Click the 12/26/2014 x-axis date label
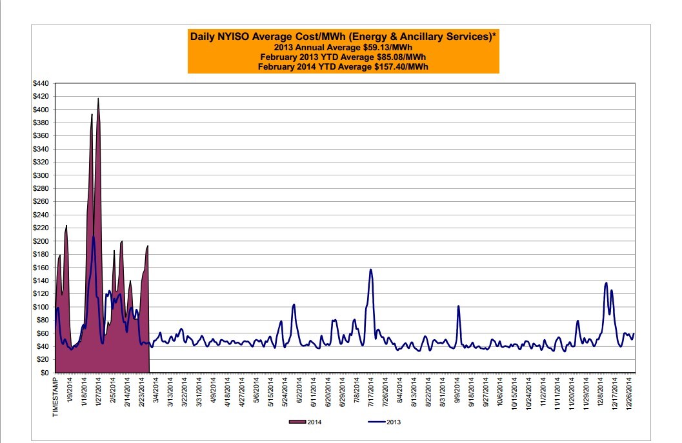682x443 pixels. pyautogui.click(x=630, y=393)
